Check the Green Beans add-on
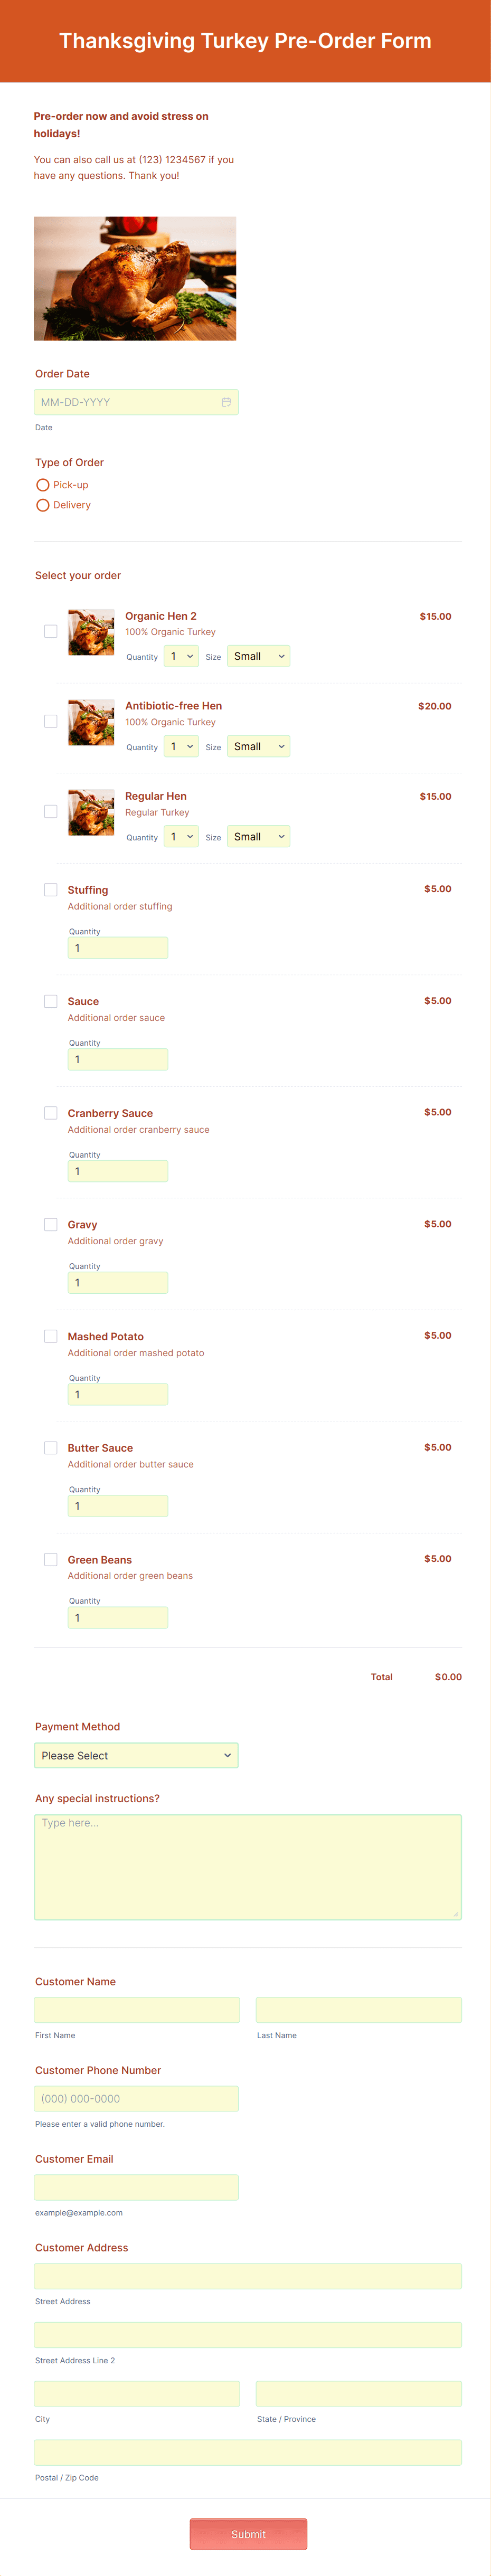 tap(51, 1559)
